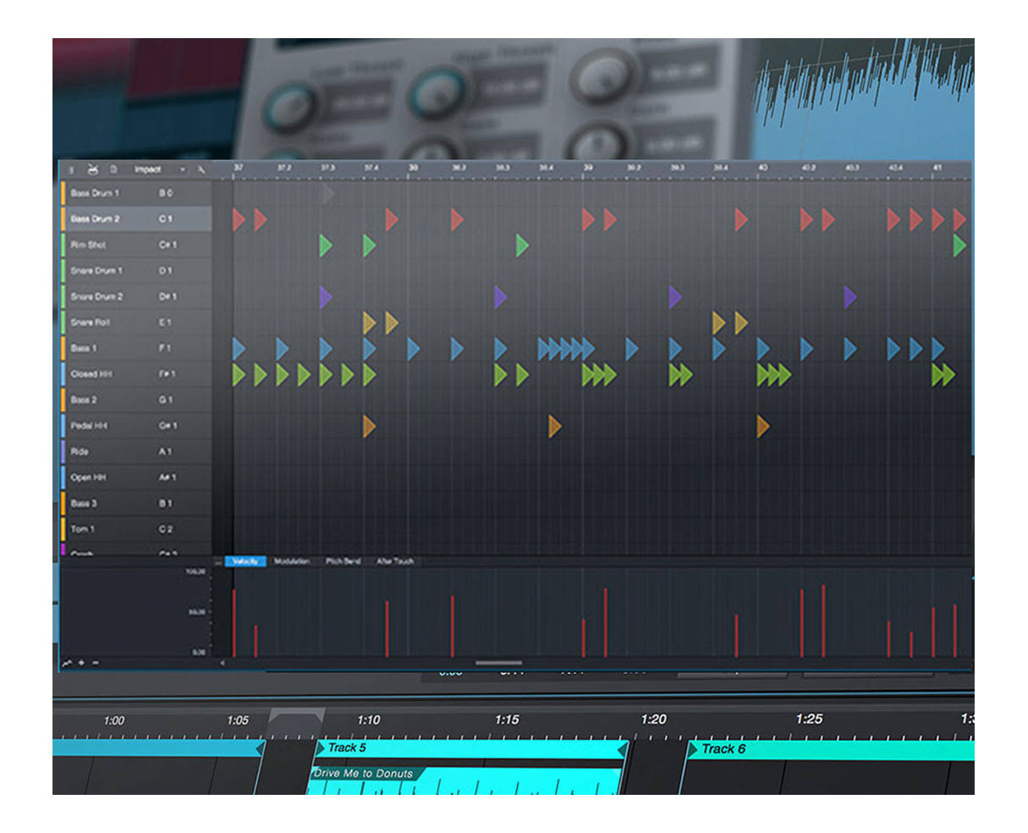
Task: Click the green color strip of Rim Shot
Action: coord(63,245)
